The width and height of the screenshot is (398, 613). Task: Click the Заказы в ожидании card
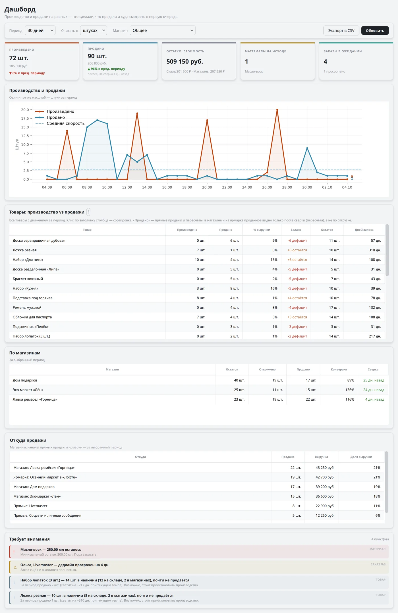[356, 61]
